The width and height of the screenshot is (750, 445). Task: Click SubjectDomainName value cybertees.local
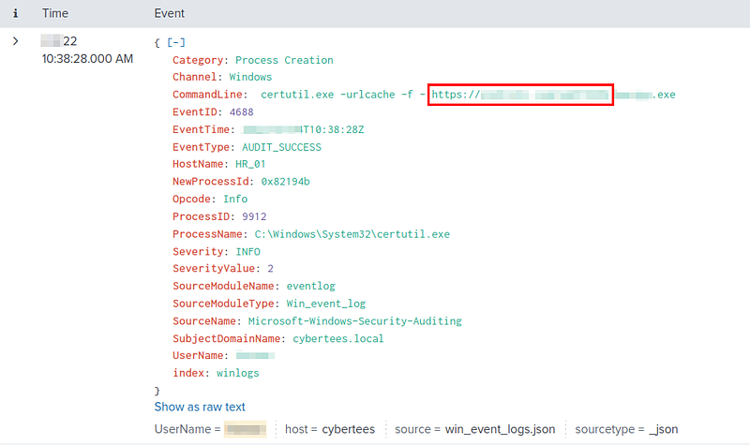[338, 339]
